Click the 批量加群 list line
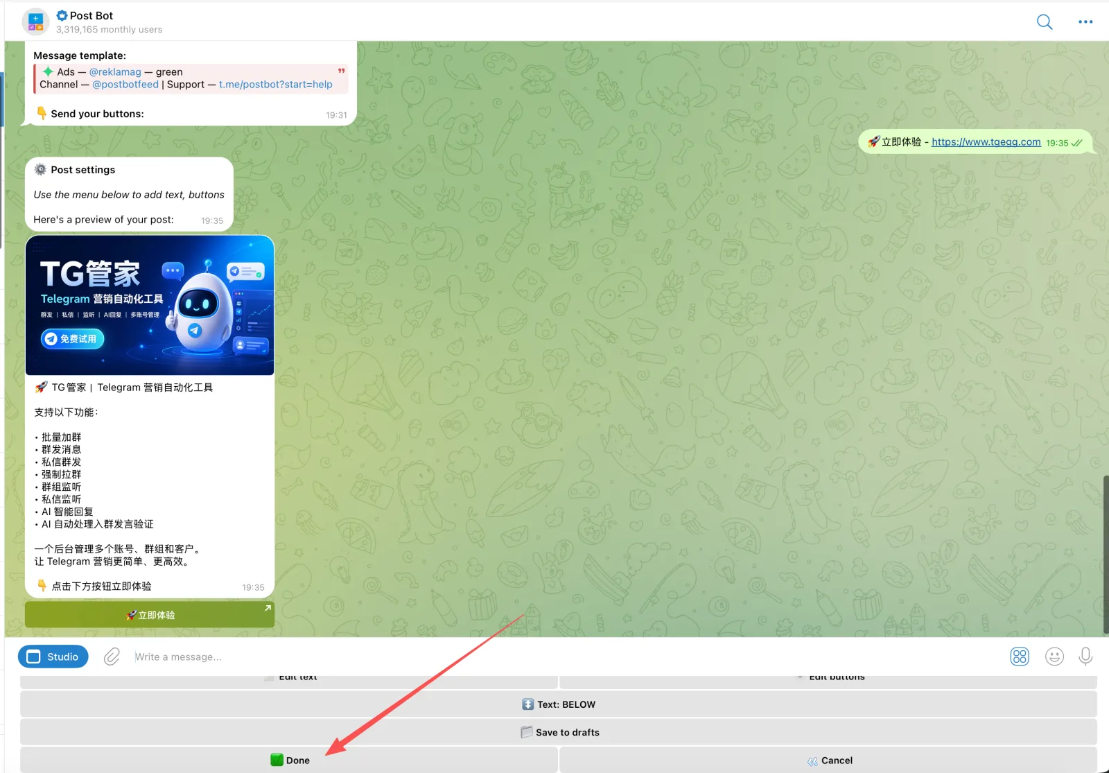 61,437
